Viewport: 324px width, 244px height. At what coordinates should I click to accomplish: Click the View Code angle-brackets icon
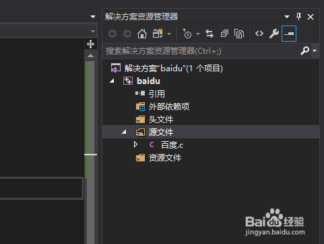[259, 34]
